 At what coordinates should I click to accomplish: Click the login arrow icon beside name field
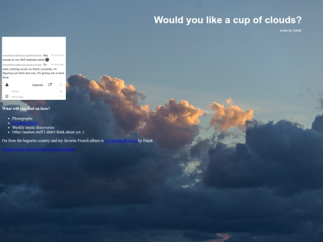pyautogui.click(x=61, y=91)
